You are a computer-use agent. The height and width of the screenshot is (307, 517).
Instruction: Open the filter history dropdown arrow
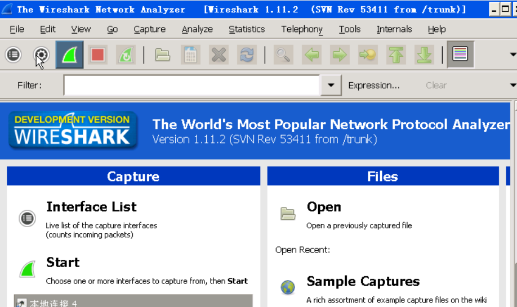pos(331,85)
